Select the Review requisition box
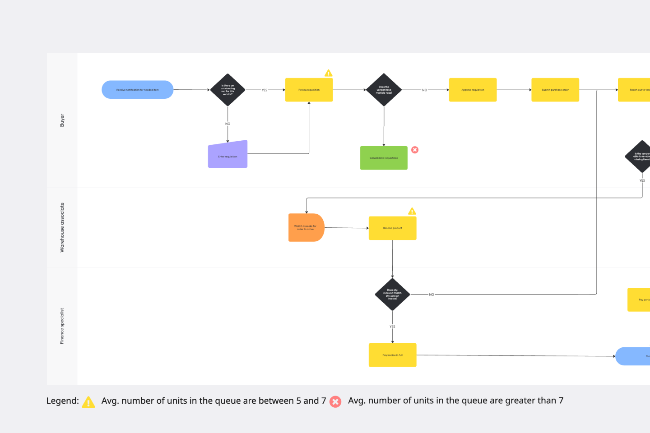This screenshot has width=650, height=433. (x=309, y=90)
